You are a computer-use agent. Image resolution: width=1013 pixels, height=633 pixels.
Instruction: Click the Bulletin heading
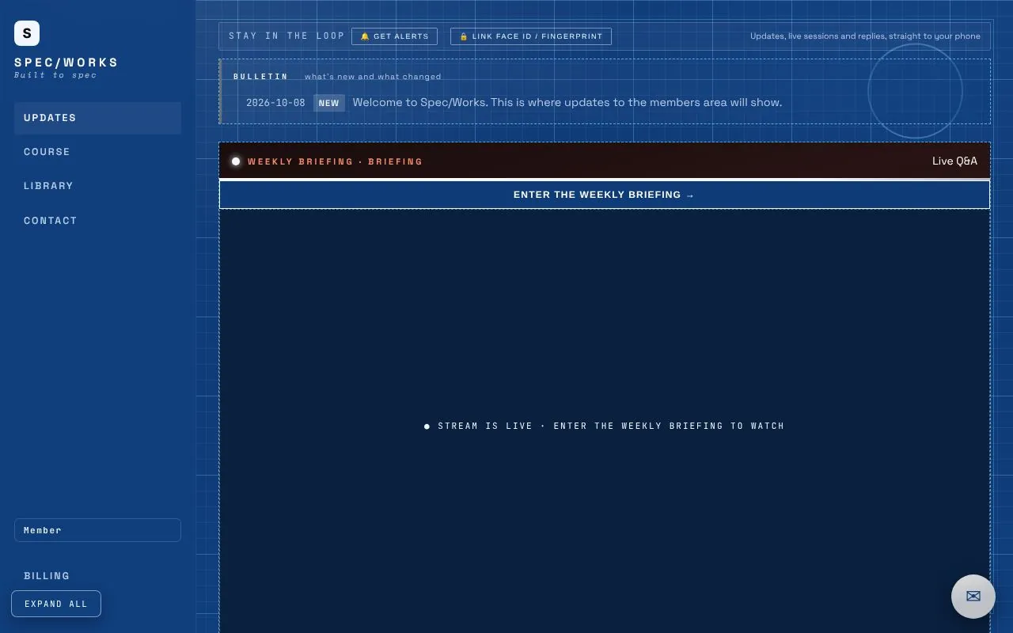click(x=261, y=77)
